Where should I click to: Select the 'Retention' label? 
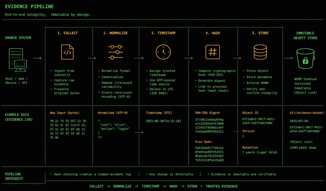pyautogui.click(x=250, y=148)
